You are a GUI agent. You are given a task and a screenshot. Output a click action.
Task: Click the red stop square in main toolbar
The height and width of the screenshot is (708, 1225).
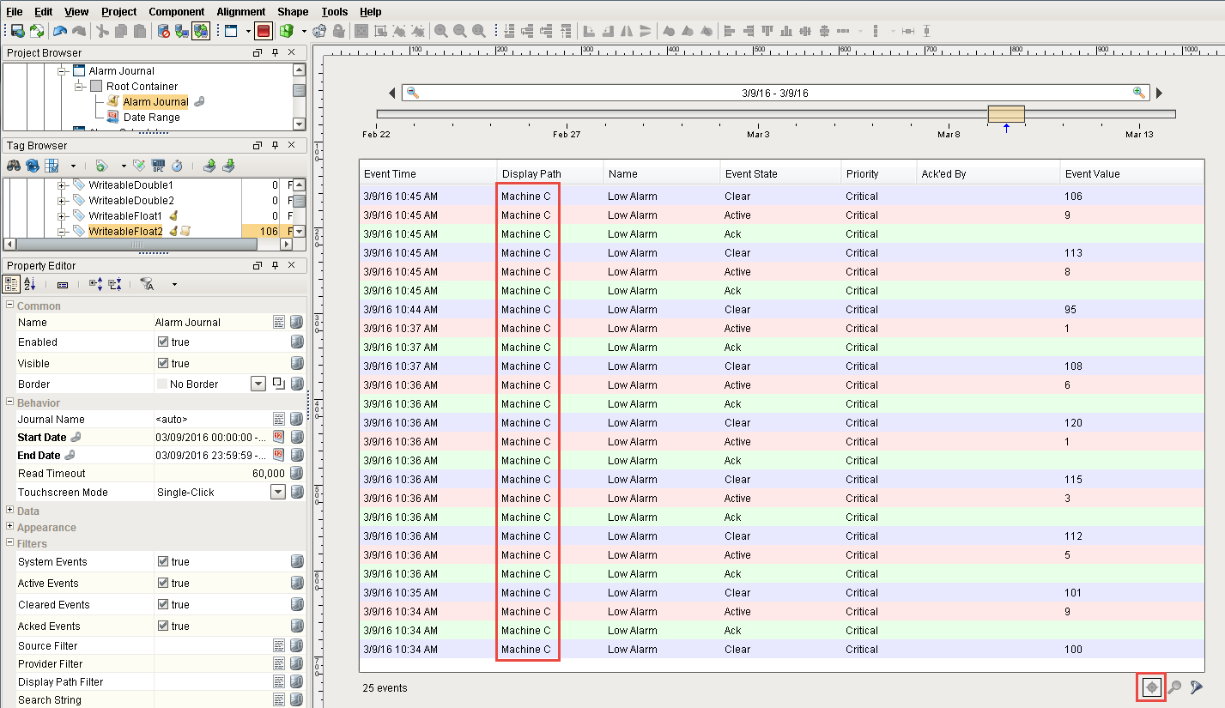click(264, 31)
